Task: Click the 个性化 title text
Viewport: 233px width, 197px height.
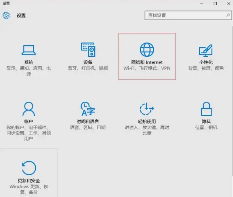Action: pyautogui.click(x=206, y=62)
